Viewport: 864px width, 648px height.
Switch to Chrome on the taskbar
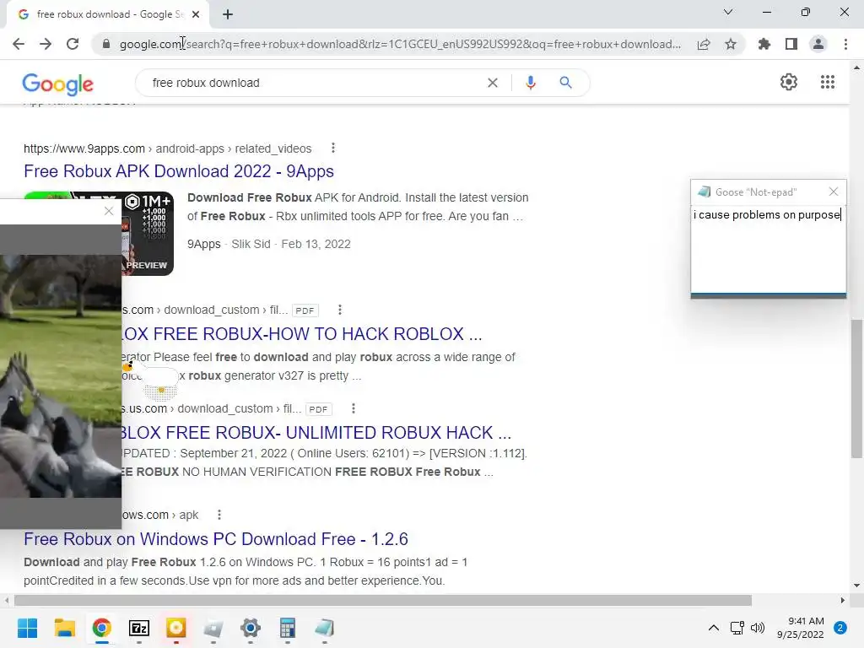(102, 628)
